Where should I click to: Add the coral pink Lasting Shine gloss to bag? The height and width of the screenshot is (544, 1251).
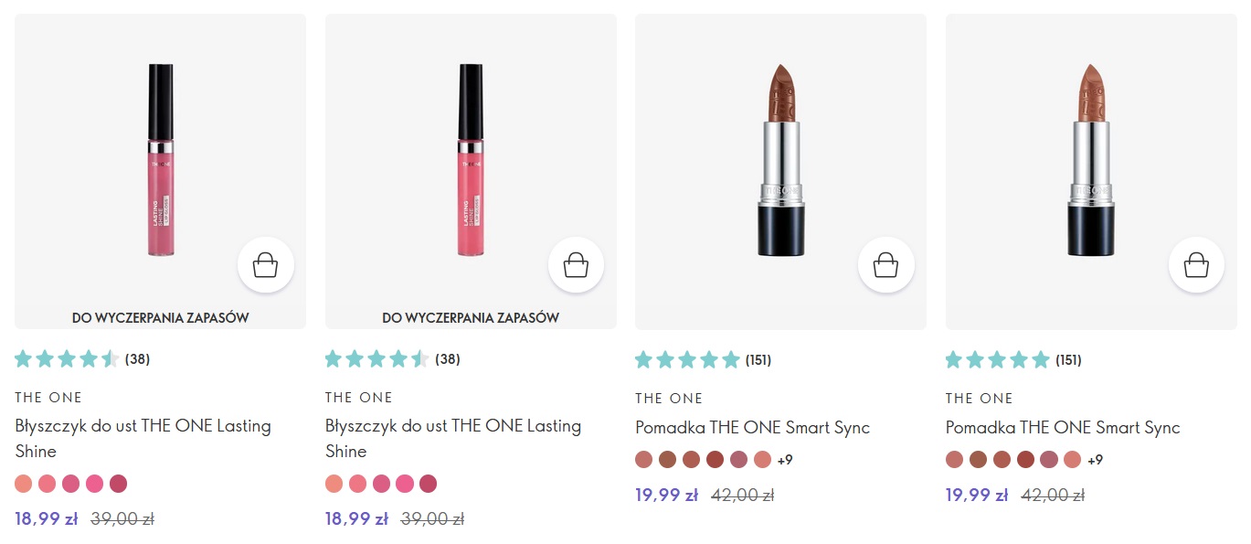point(576,265)
